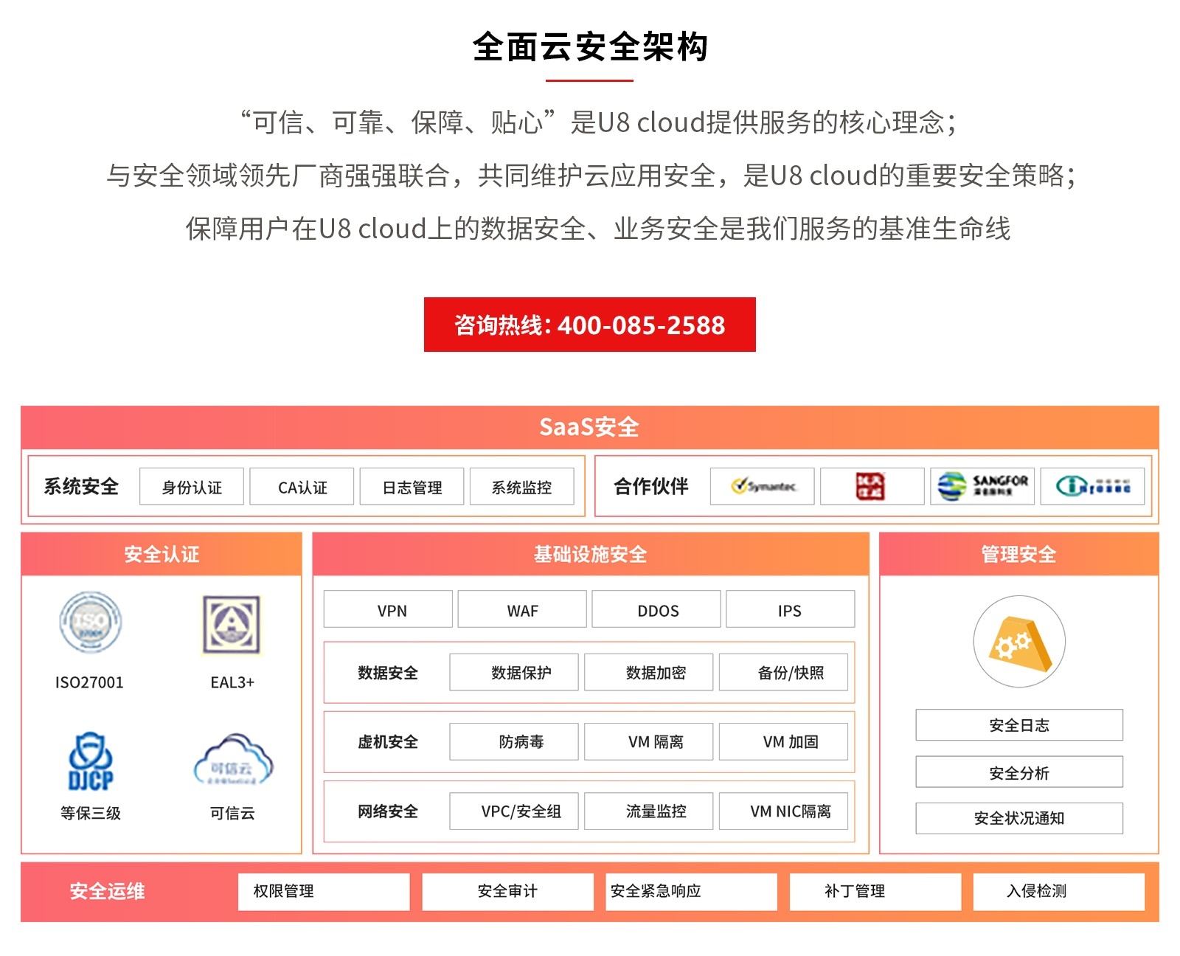
Task: Open 安全日志 in management security
Action: click(x=1018, y=725)
